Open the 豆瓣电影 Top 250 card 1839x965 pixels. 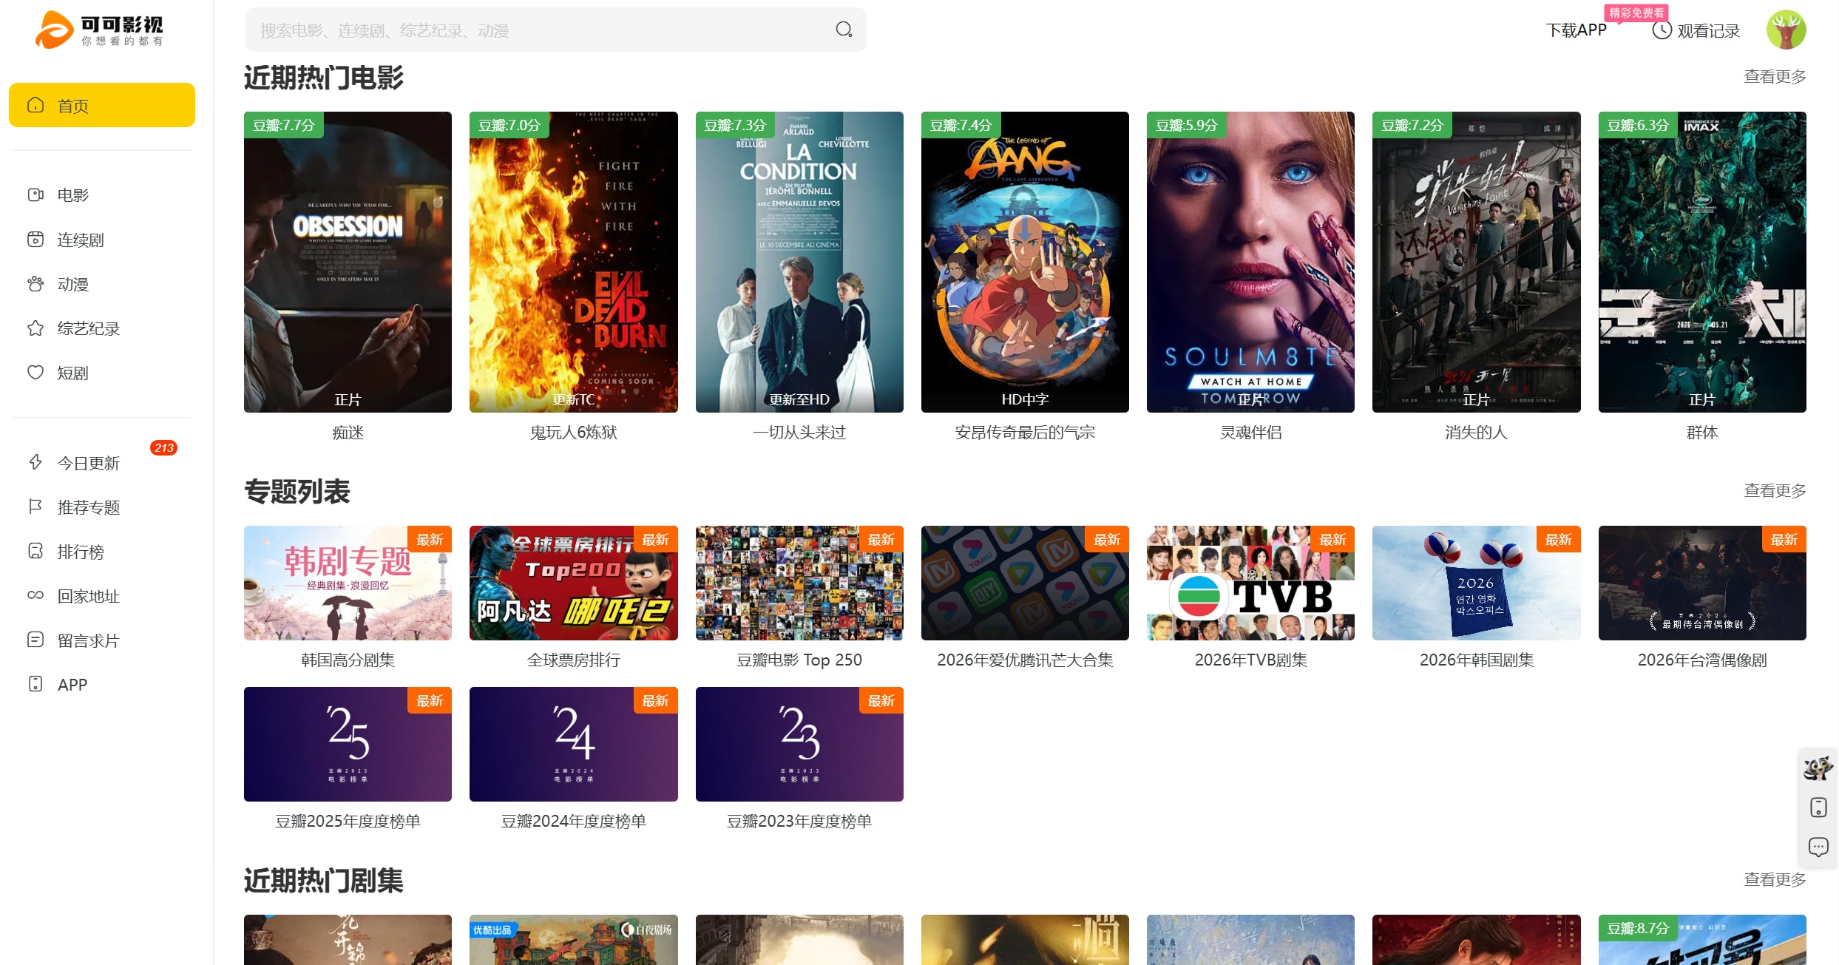point(799,583)
